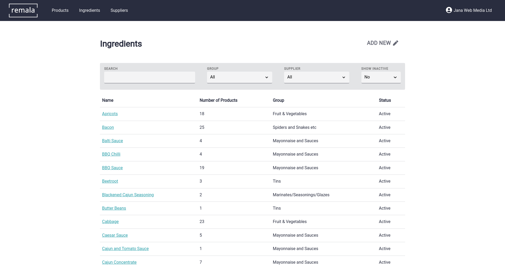Open the Show Inactive dropdown

(381, 77)
